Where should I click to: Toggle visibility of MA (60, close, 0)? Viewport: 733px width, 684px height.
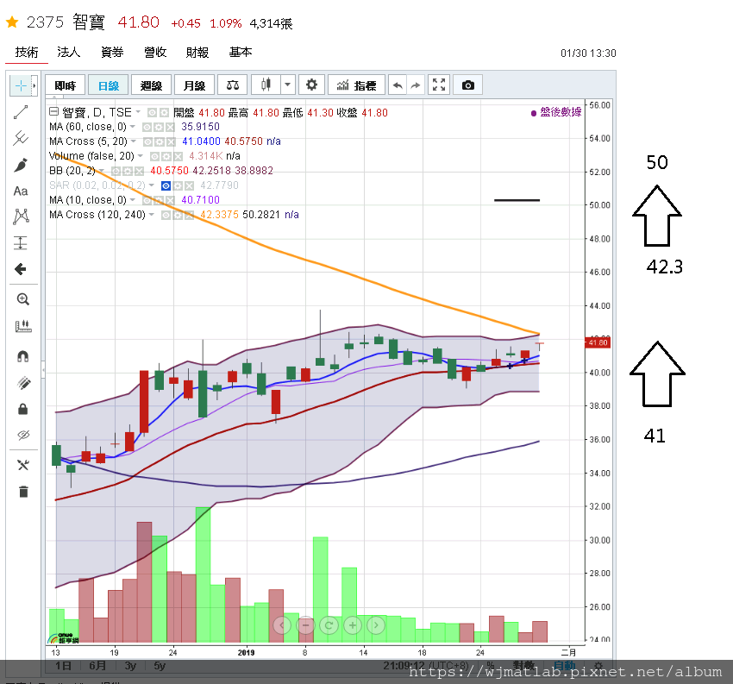coord(147,127)
